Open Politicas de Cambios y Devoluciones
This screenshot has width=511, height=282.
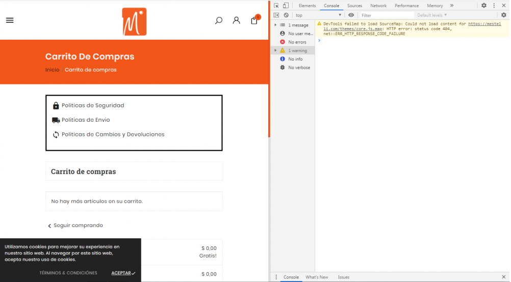(113, 134)
